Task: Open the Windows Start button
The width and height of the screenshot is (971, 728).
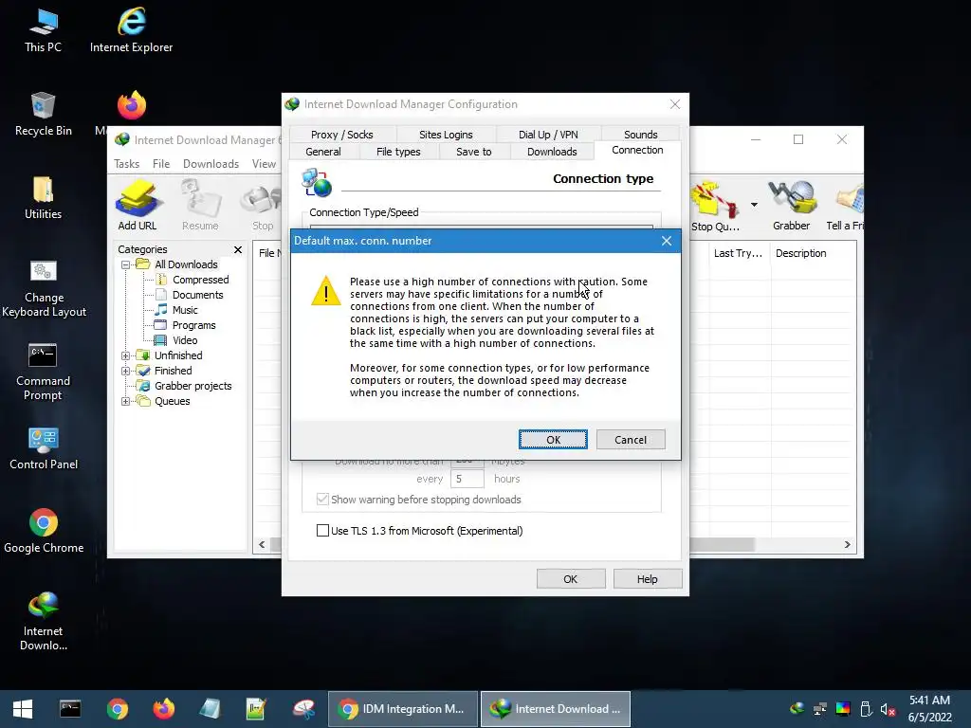Action: [23, 709]
